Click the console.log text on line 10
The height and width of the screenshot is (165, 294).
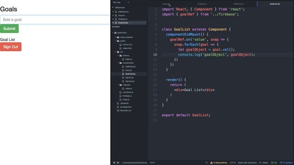click(x=189, y=55)
